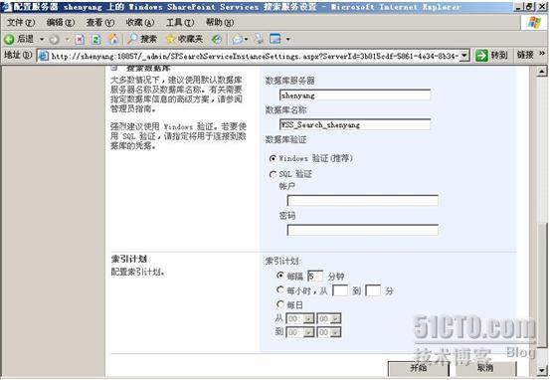
Task: Click the scrollbar down arrow
Action: click(x=542, y=370)
